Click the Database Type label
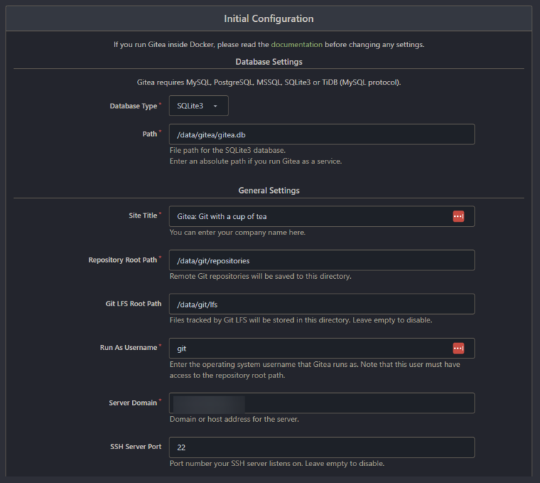Screen dimensions: 540x483 point(134,106)
